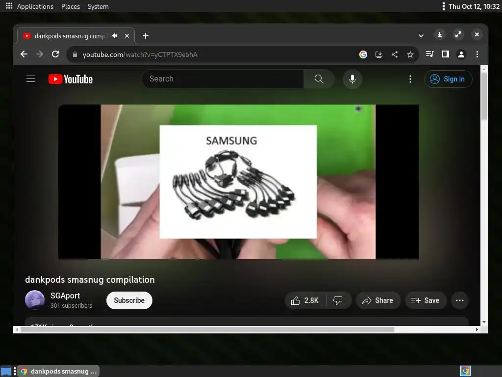
Task: Click the clock Thu Oct 12
Action: coord(474,6)
